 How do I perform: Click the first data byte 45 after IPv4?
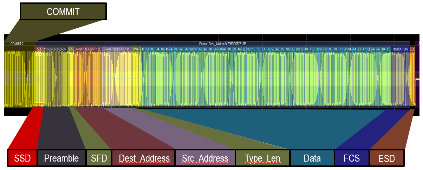(143, 49)
